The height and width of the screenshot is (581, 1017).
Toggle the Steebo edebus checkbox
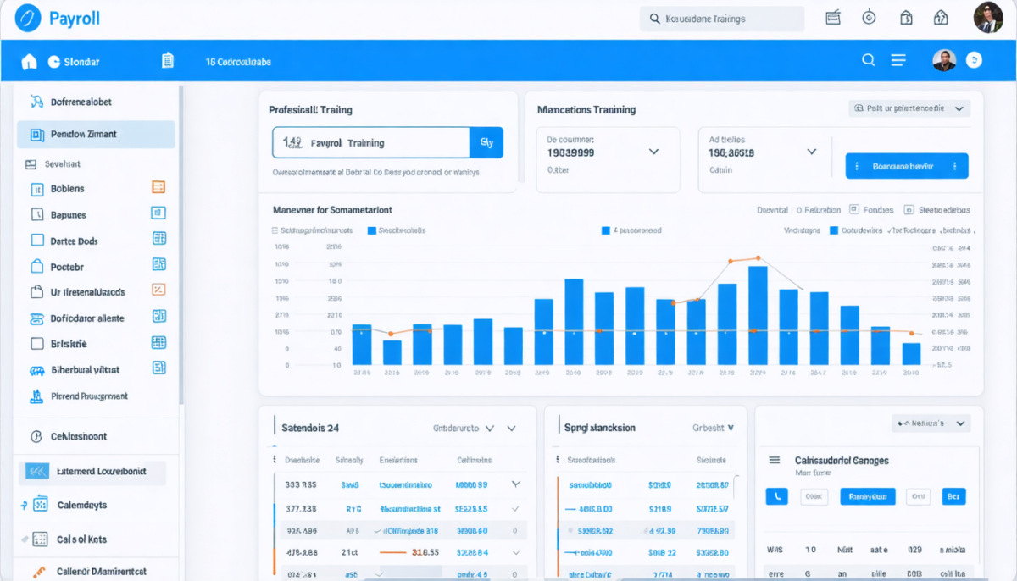click(909, 210)
